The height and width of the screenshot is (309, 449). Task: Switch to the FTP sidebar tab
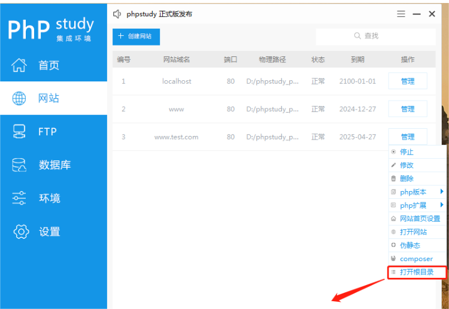53,132
